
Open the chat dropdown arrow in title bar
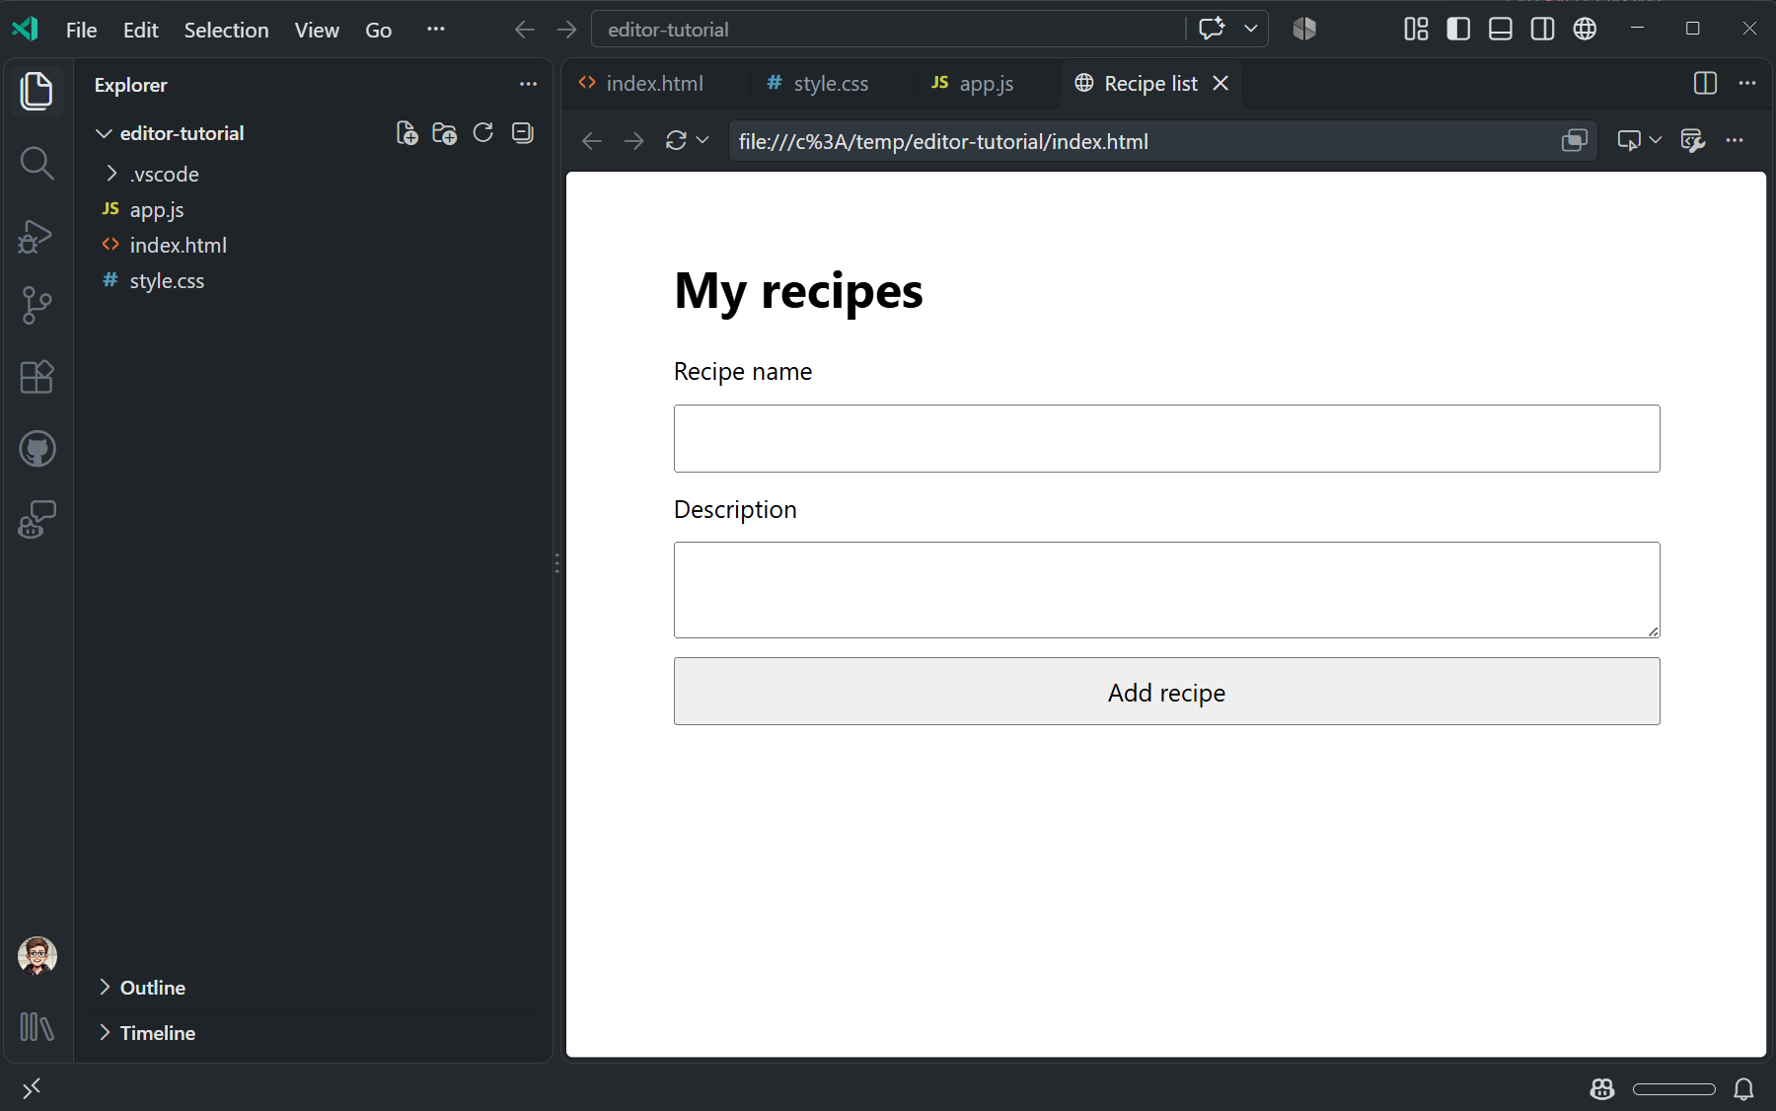[x=1251, y=30]
